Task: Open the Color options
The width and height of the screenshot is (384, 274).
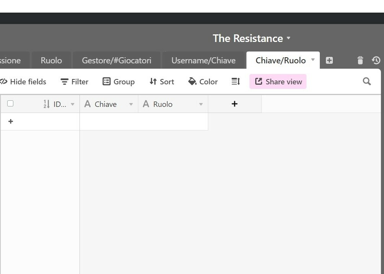Action: pyautogui.click(x=203, y=82)
